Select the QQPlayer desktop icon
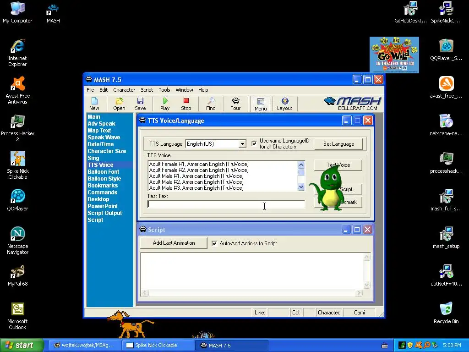Viewport: 469px width, 352px height. click(18, 201)
